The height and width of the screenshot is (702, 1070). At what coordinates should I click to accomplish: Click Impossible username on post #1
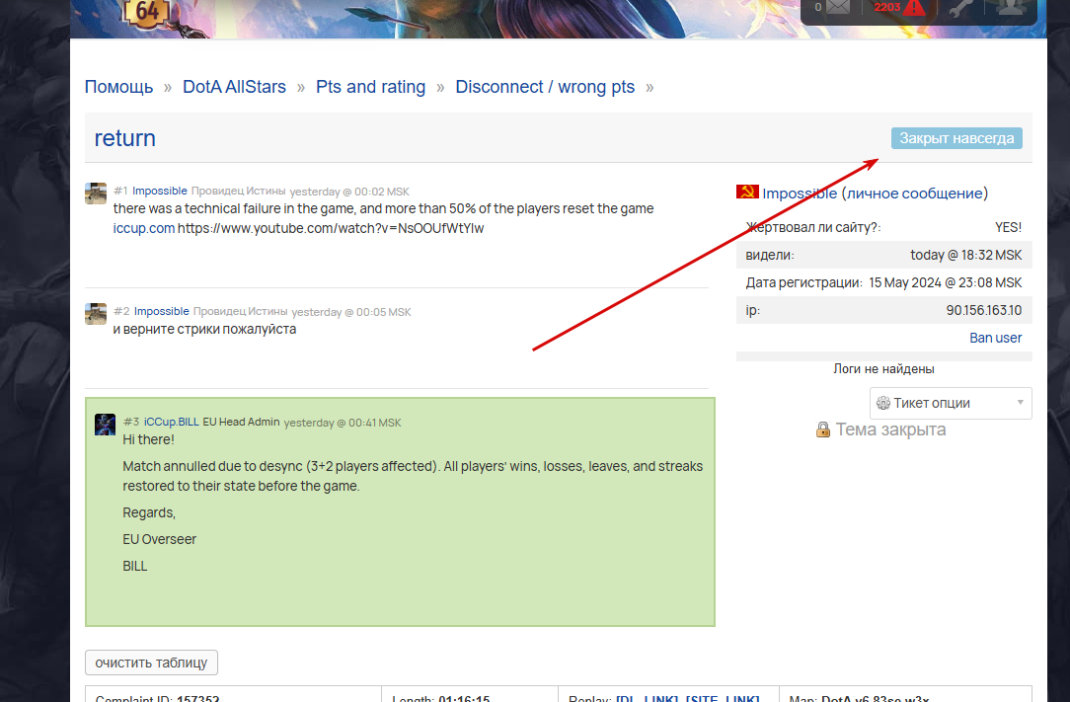point(160,191)
